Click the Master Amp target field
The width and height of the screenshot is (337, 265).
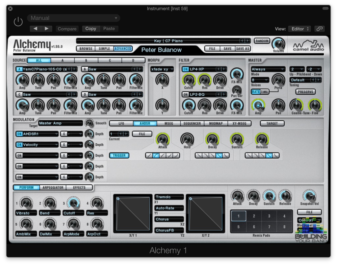[x=61, y=123]
